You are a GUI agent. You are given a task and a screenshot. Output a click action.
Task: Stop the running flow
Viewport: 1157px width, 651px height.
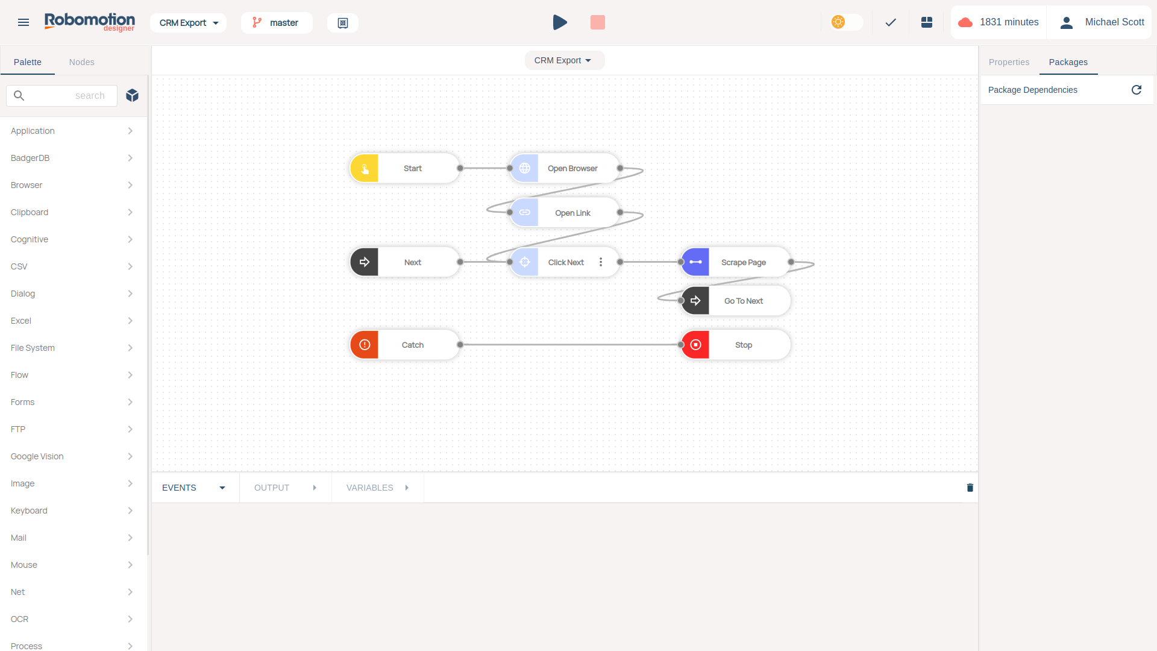[598, 22]
